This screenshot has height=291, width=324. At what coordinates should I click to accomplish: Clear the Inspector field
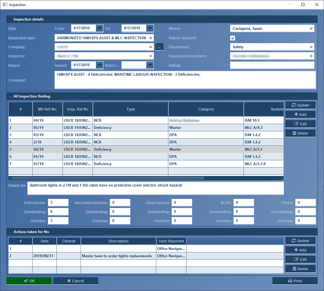click(151, 56)
